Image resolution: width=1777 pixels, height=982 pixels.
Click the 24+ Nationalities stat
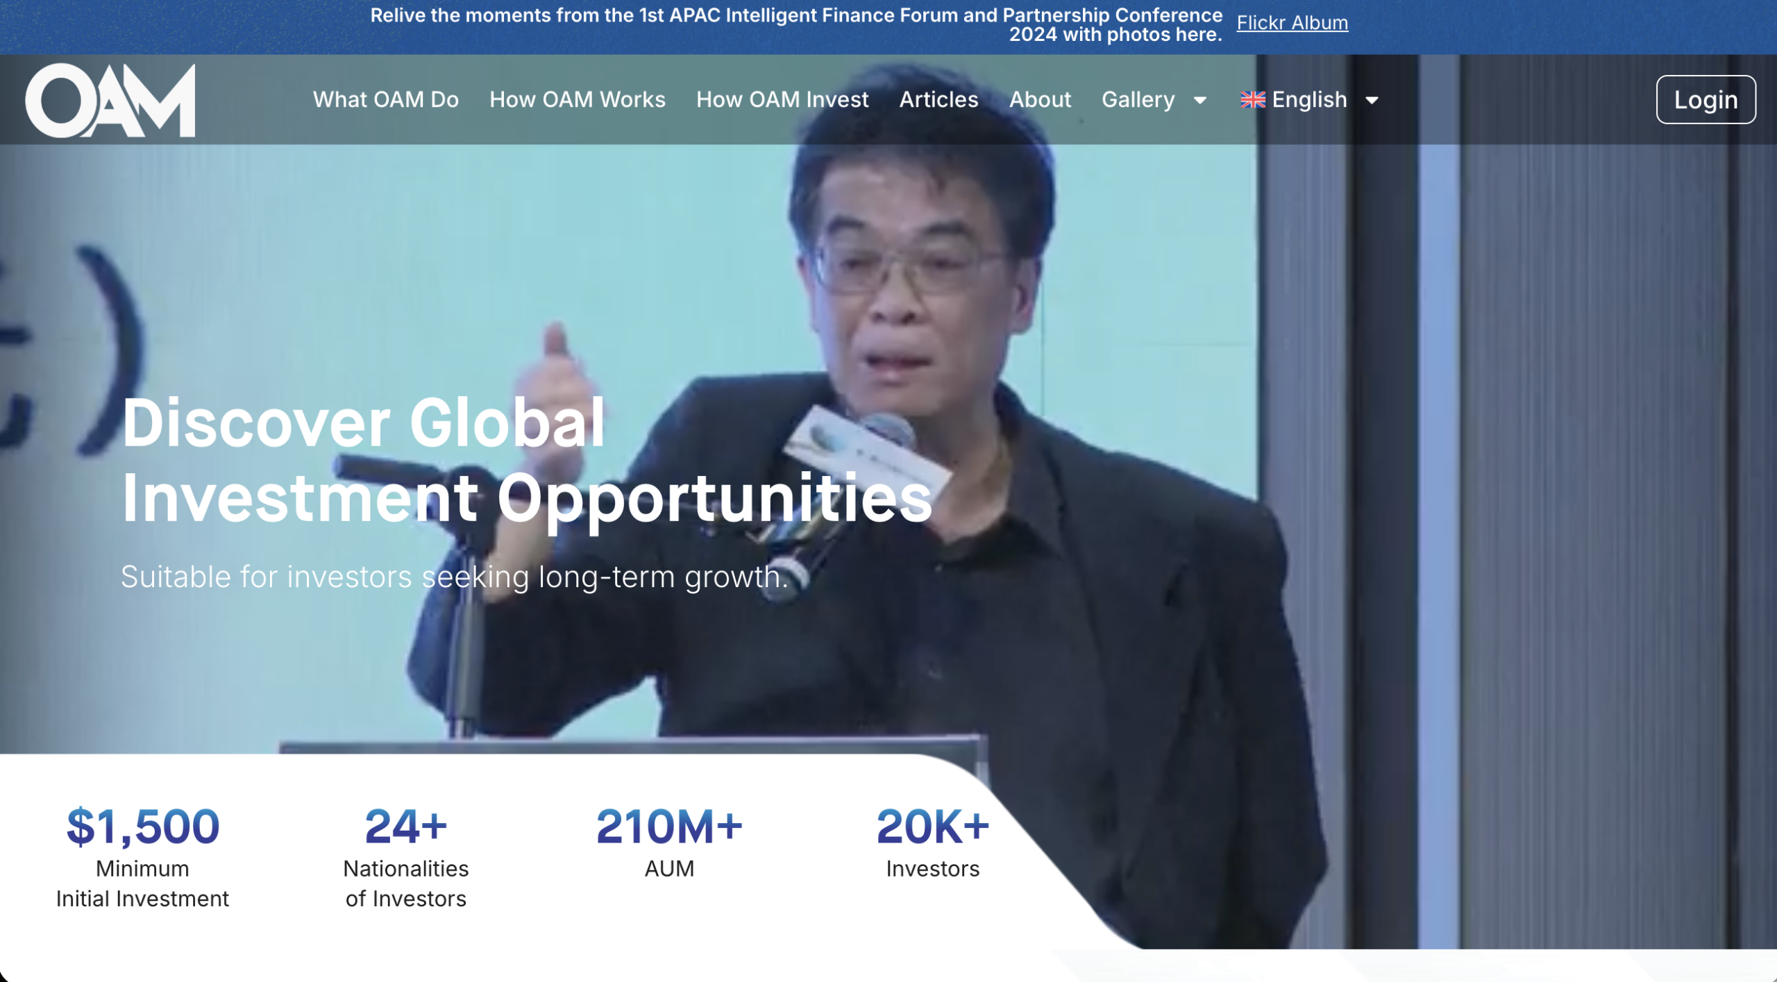click(405, 827)
